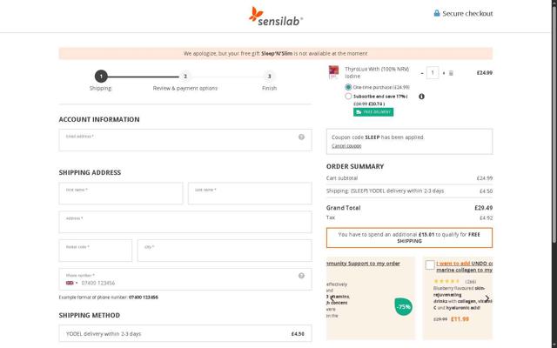Remove ThyroLux with the trash icon
Image resolution: width=557 pixels, height=348 pixels.
(x=451, y=73)
